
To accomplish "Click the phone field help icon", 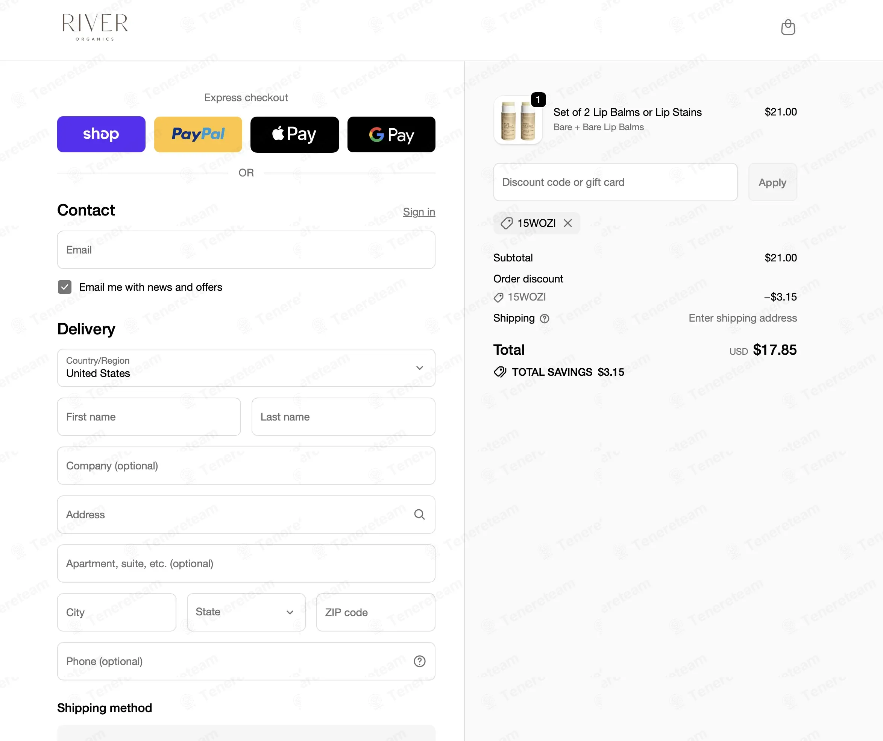I will pyautogui.click(x=419, y=661).
